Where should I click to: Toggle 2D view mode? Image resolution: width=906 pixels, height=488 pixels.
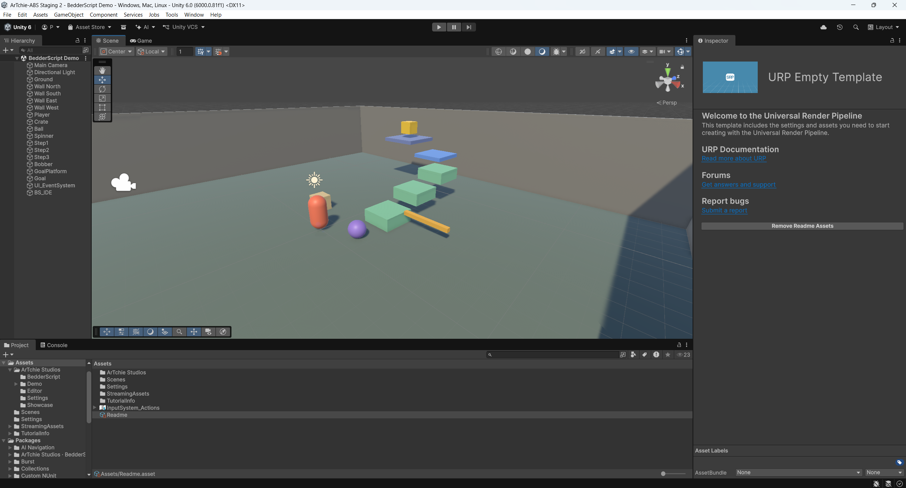tap(582, 52)
